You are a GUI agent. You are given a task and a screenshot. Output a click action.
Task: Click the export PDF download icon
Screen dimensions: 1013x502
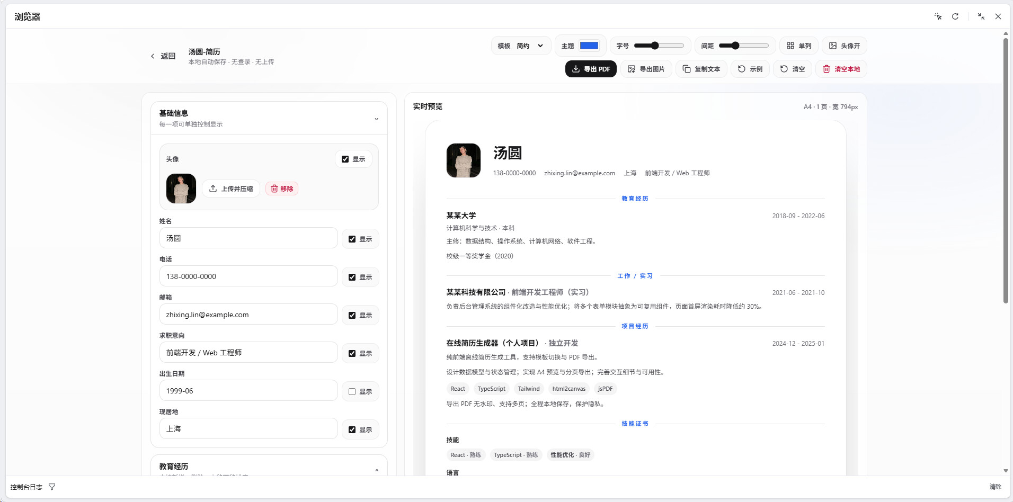pyautogui.click(x=575, y=69)
